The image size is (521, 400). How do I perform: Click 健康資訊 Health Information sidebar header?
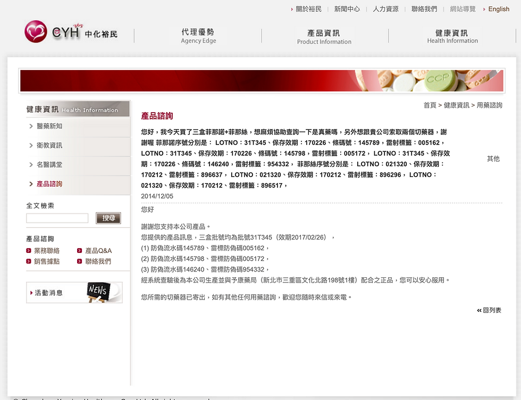[78, 109]
